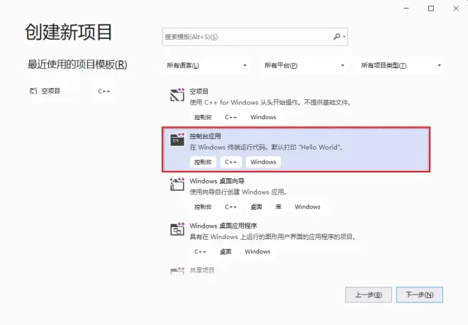
Task: Minimize the create new project window
Action: 406,9
